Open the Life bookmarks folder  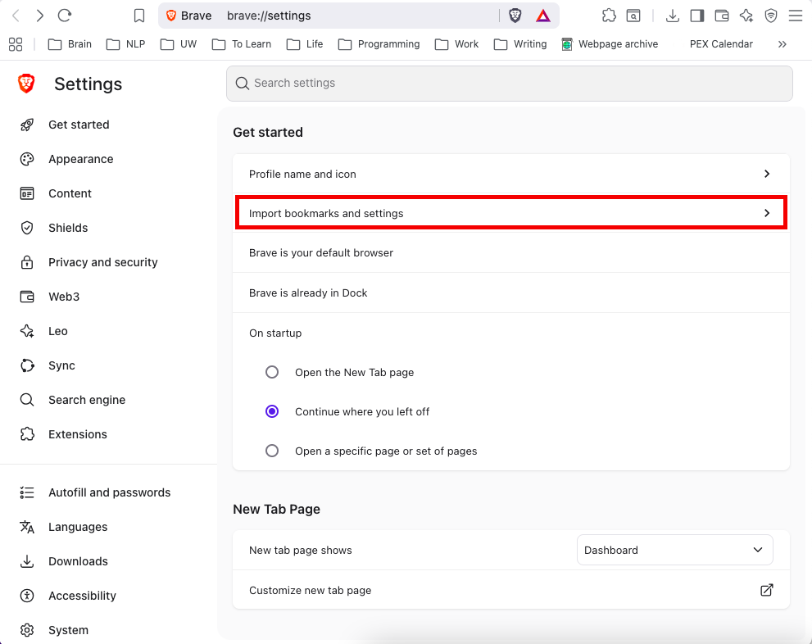pos(305,44)
